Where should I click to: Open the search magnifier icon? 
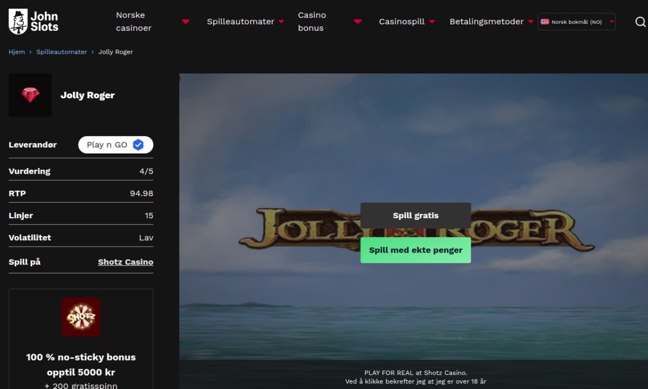point(640,22)
